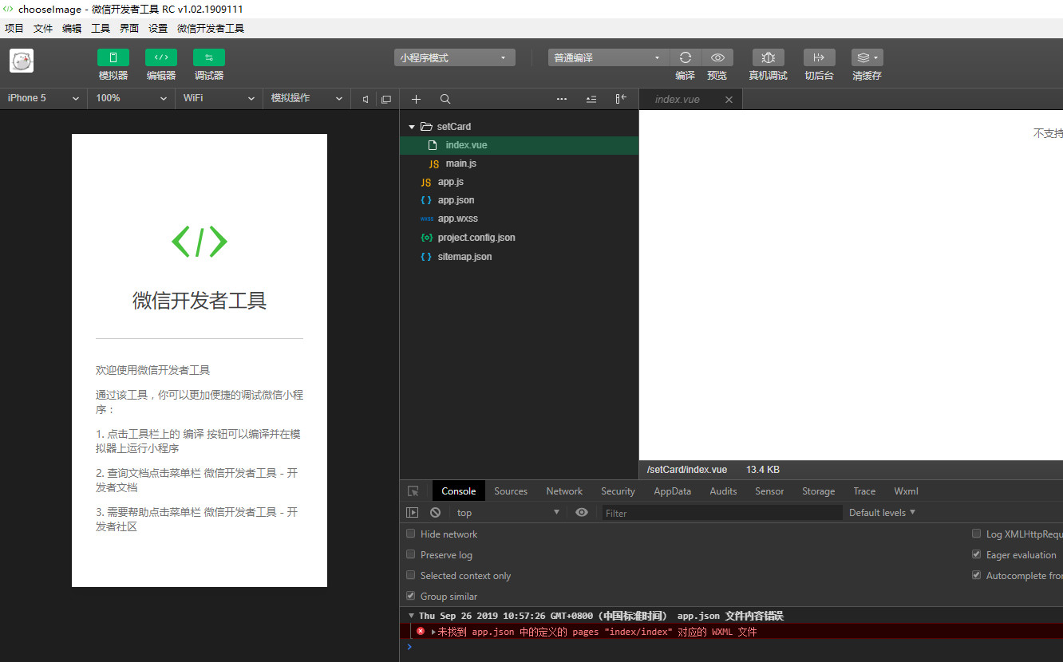Click the 切后台 background switch icon
This screenshot has width=1063, height=662.
click(819, 57)
